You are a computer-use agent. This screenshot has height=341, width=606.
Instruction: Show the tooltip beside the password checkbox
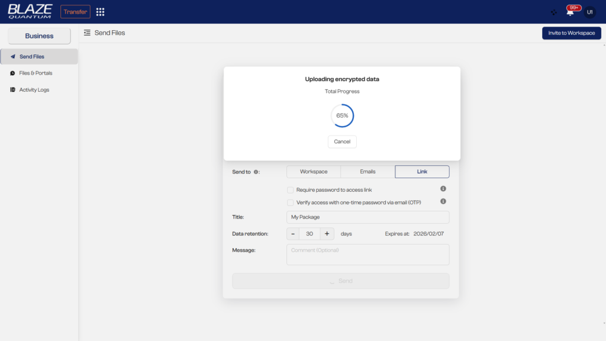[x=442, y=188]
